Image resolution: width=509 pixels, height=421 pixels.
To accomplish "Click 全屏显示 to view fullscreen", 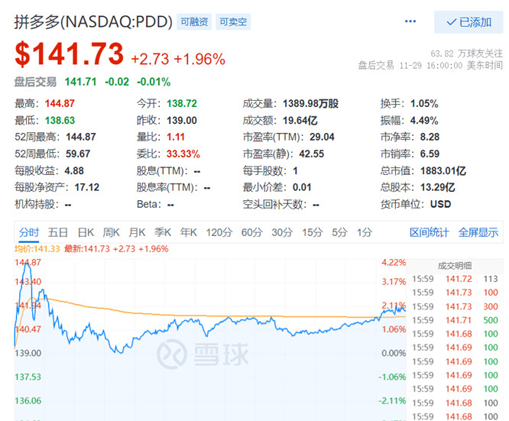I will coord(478,232).
